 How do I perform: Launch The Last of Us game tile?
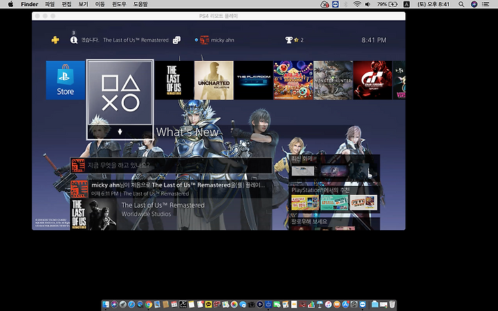(x=174, y=80)
